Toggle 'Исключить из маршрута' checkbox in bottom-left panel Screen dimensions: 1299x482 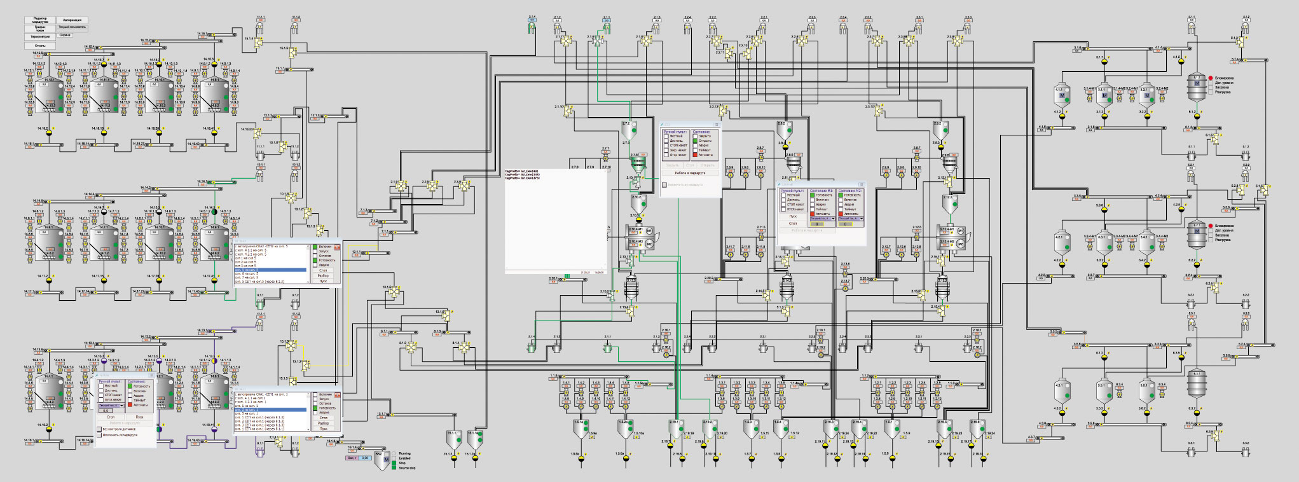coord(99,435)
